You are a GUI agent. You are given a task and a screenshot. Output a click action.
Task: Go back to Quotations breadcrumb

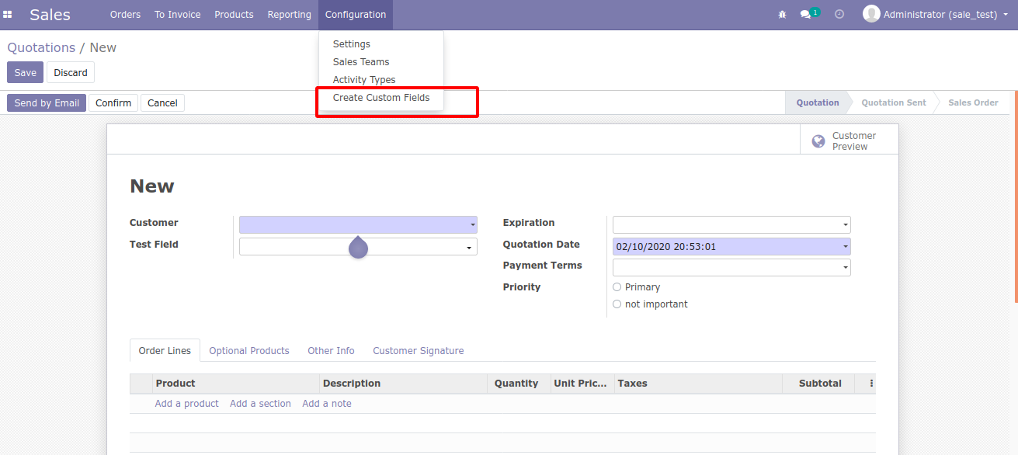click(41, 47)
